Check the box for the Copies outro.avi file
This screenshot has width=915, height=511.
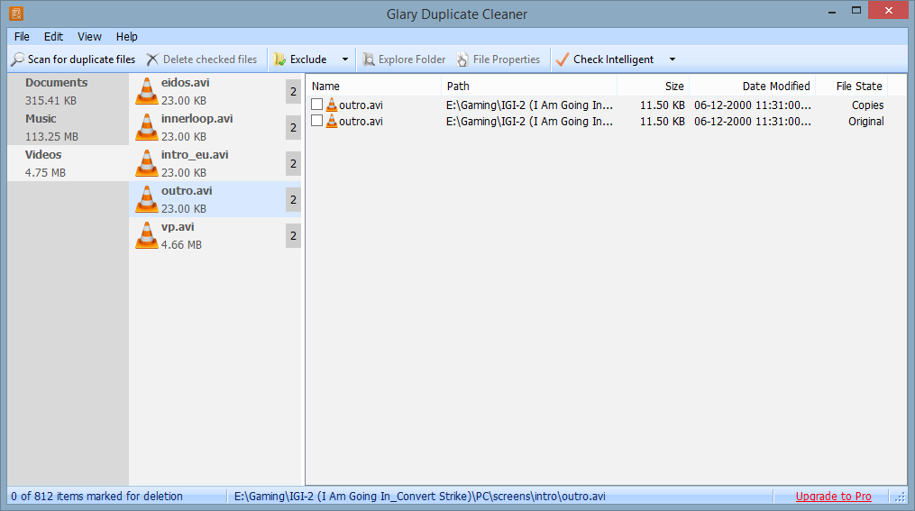click(316, 105)
